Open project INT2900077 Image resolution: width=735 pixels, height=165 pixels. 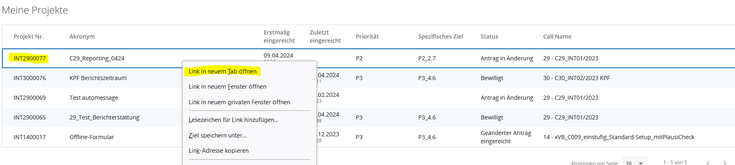30,58
